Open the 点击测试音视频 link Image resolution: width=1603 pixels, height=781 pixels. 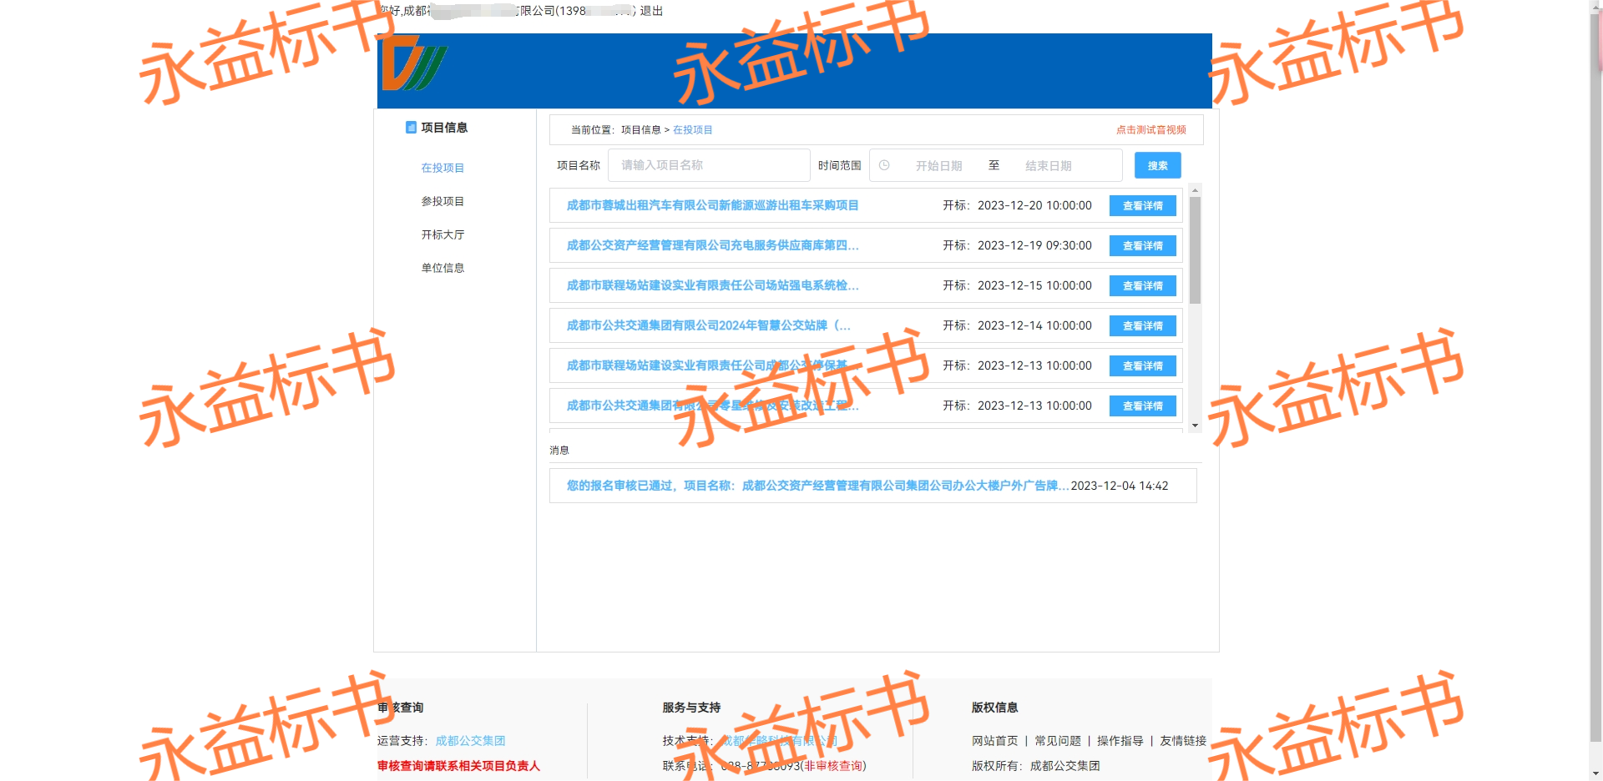click(x=1151, y=130)
